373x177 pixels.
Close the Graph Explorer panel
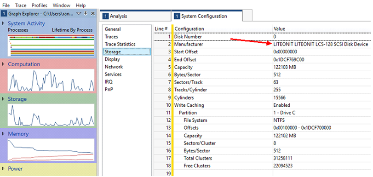point(92,13)
